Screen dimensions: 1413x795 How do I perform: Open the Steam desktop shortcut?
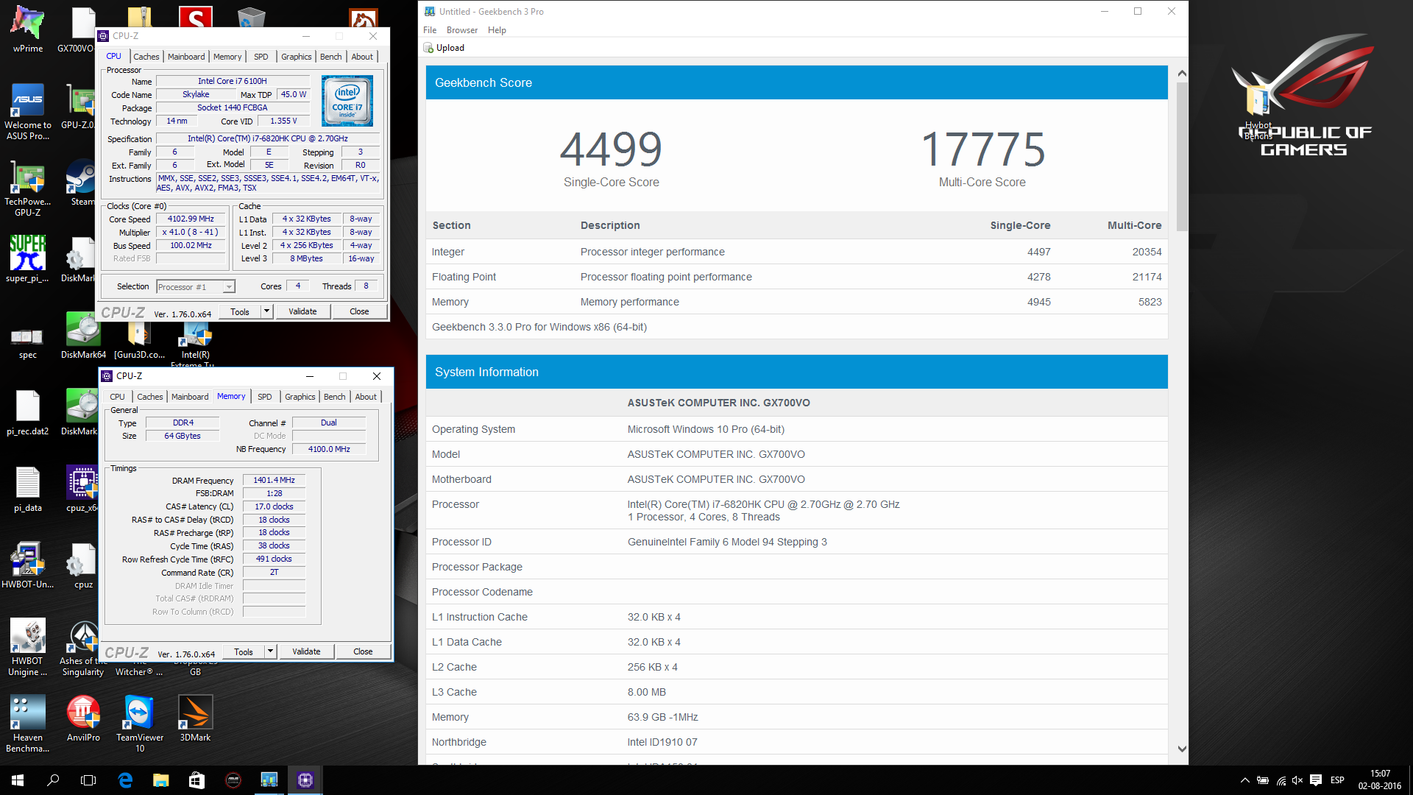(x=81, y=183)
